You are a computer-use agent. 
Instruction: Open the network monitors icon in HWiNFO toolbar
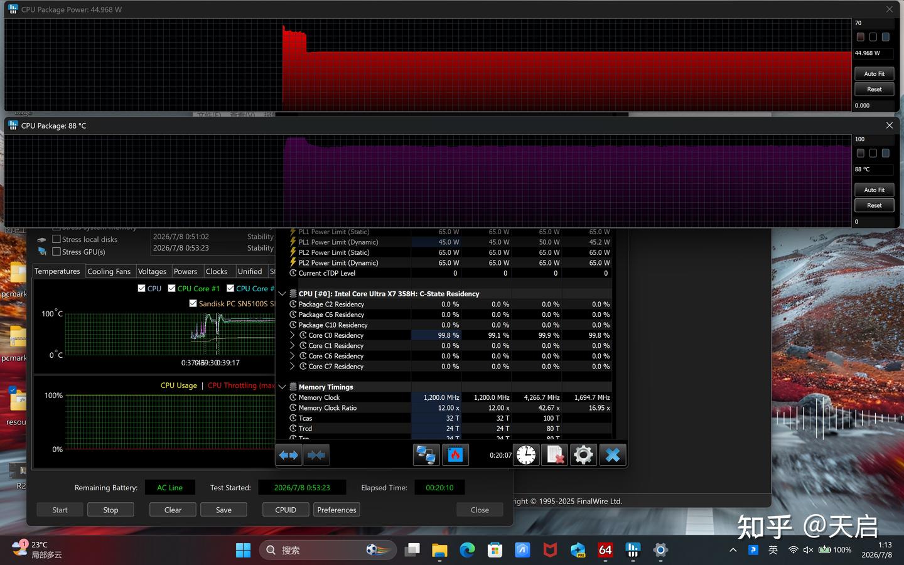[426, 455]
